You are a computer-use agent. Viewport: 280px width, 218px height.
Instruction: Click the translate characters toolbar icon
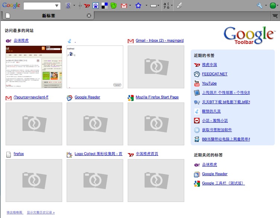(x=166, y=6)
